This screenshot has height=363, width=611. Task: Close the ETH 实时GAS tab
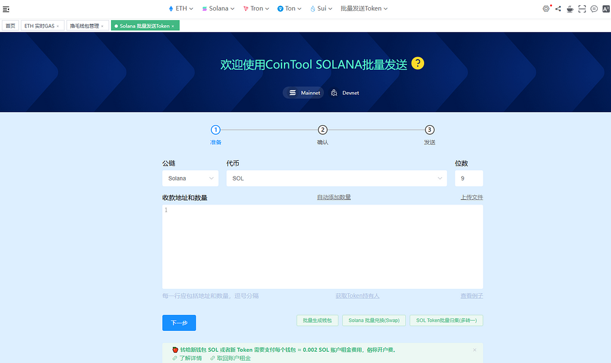click(x=58, y=26)
